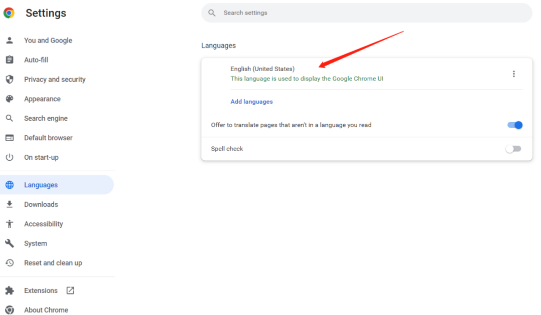Click the Search settings field
The image size is (541, 315).
(x=365, y=13)
